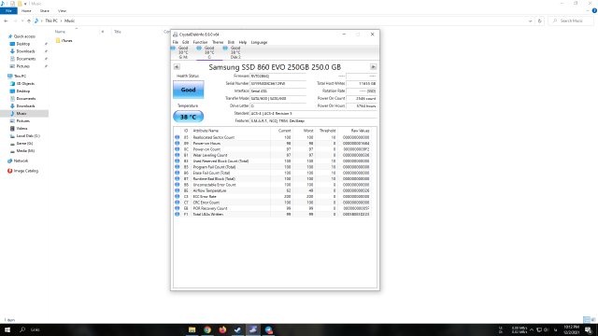Open recent locations dropdown in Explorer
This screenshot has width=598, height=336.
point(22,21)
